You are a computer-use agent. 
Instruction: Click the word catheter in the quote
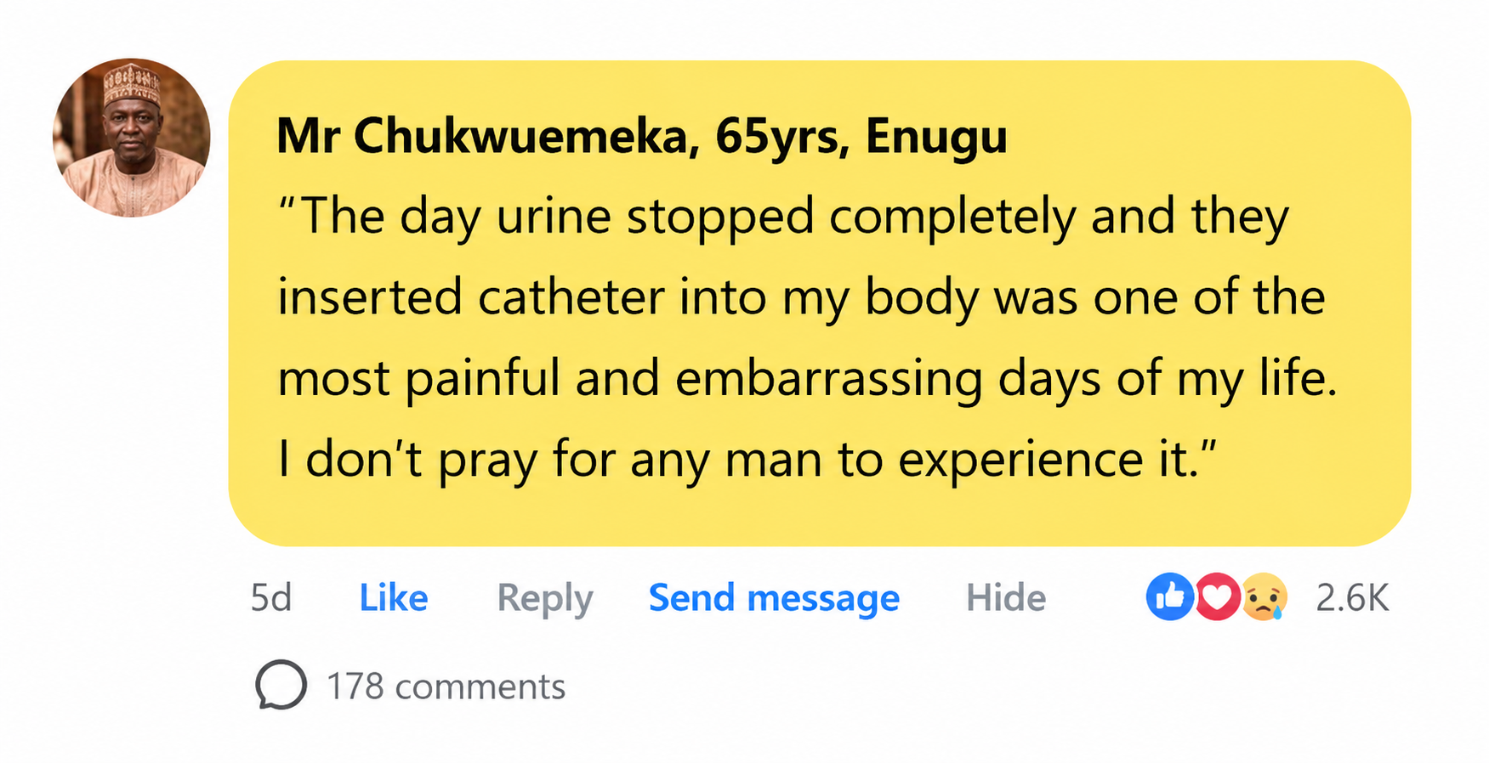pyautogui.click(x=571, y=297)
